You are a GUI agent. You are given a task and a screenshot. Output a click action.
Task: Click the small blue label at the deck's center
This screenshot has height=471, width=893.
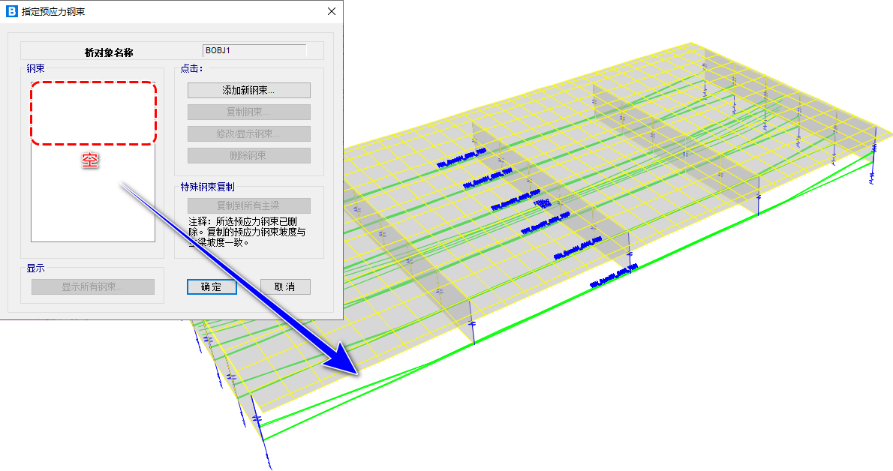[542, 203]
